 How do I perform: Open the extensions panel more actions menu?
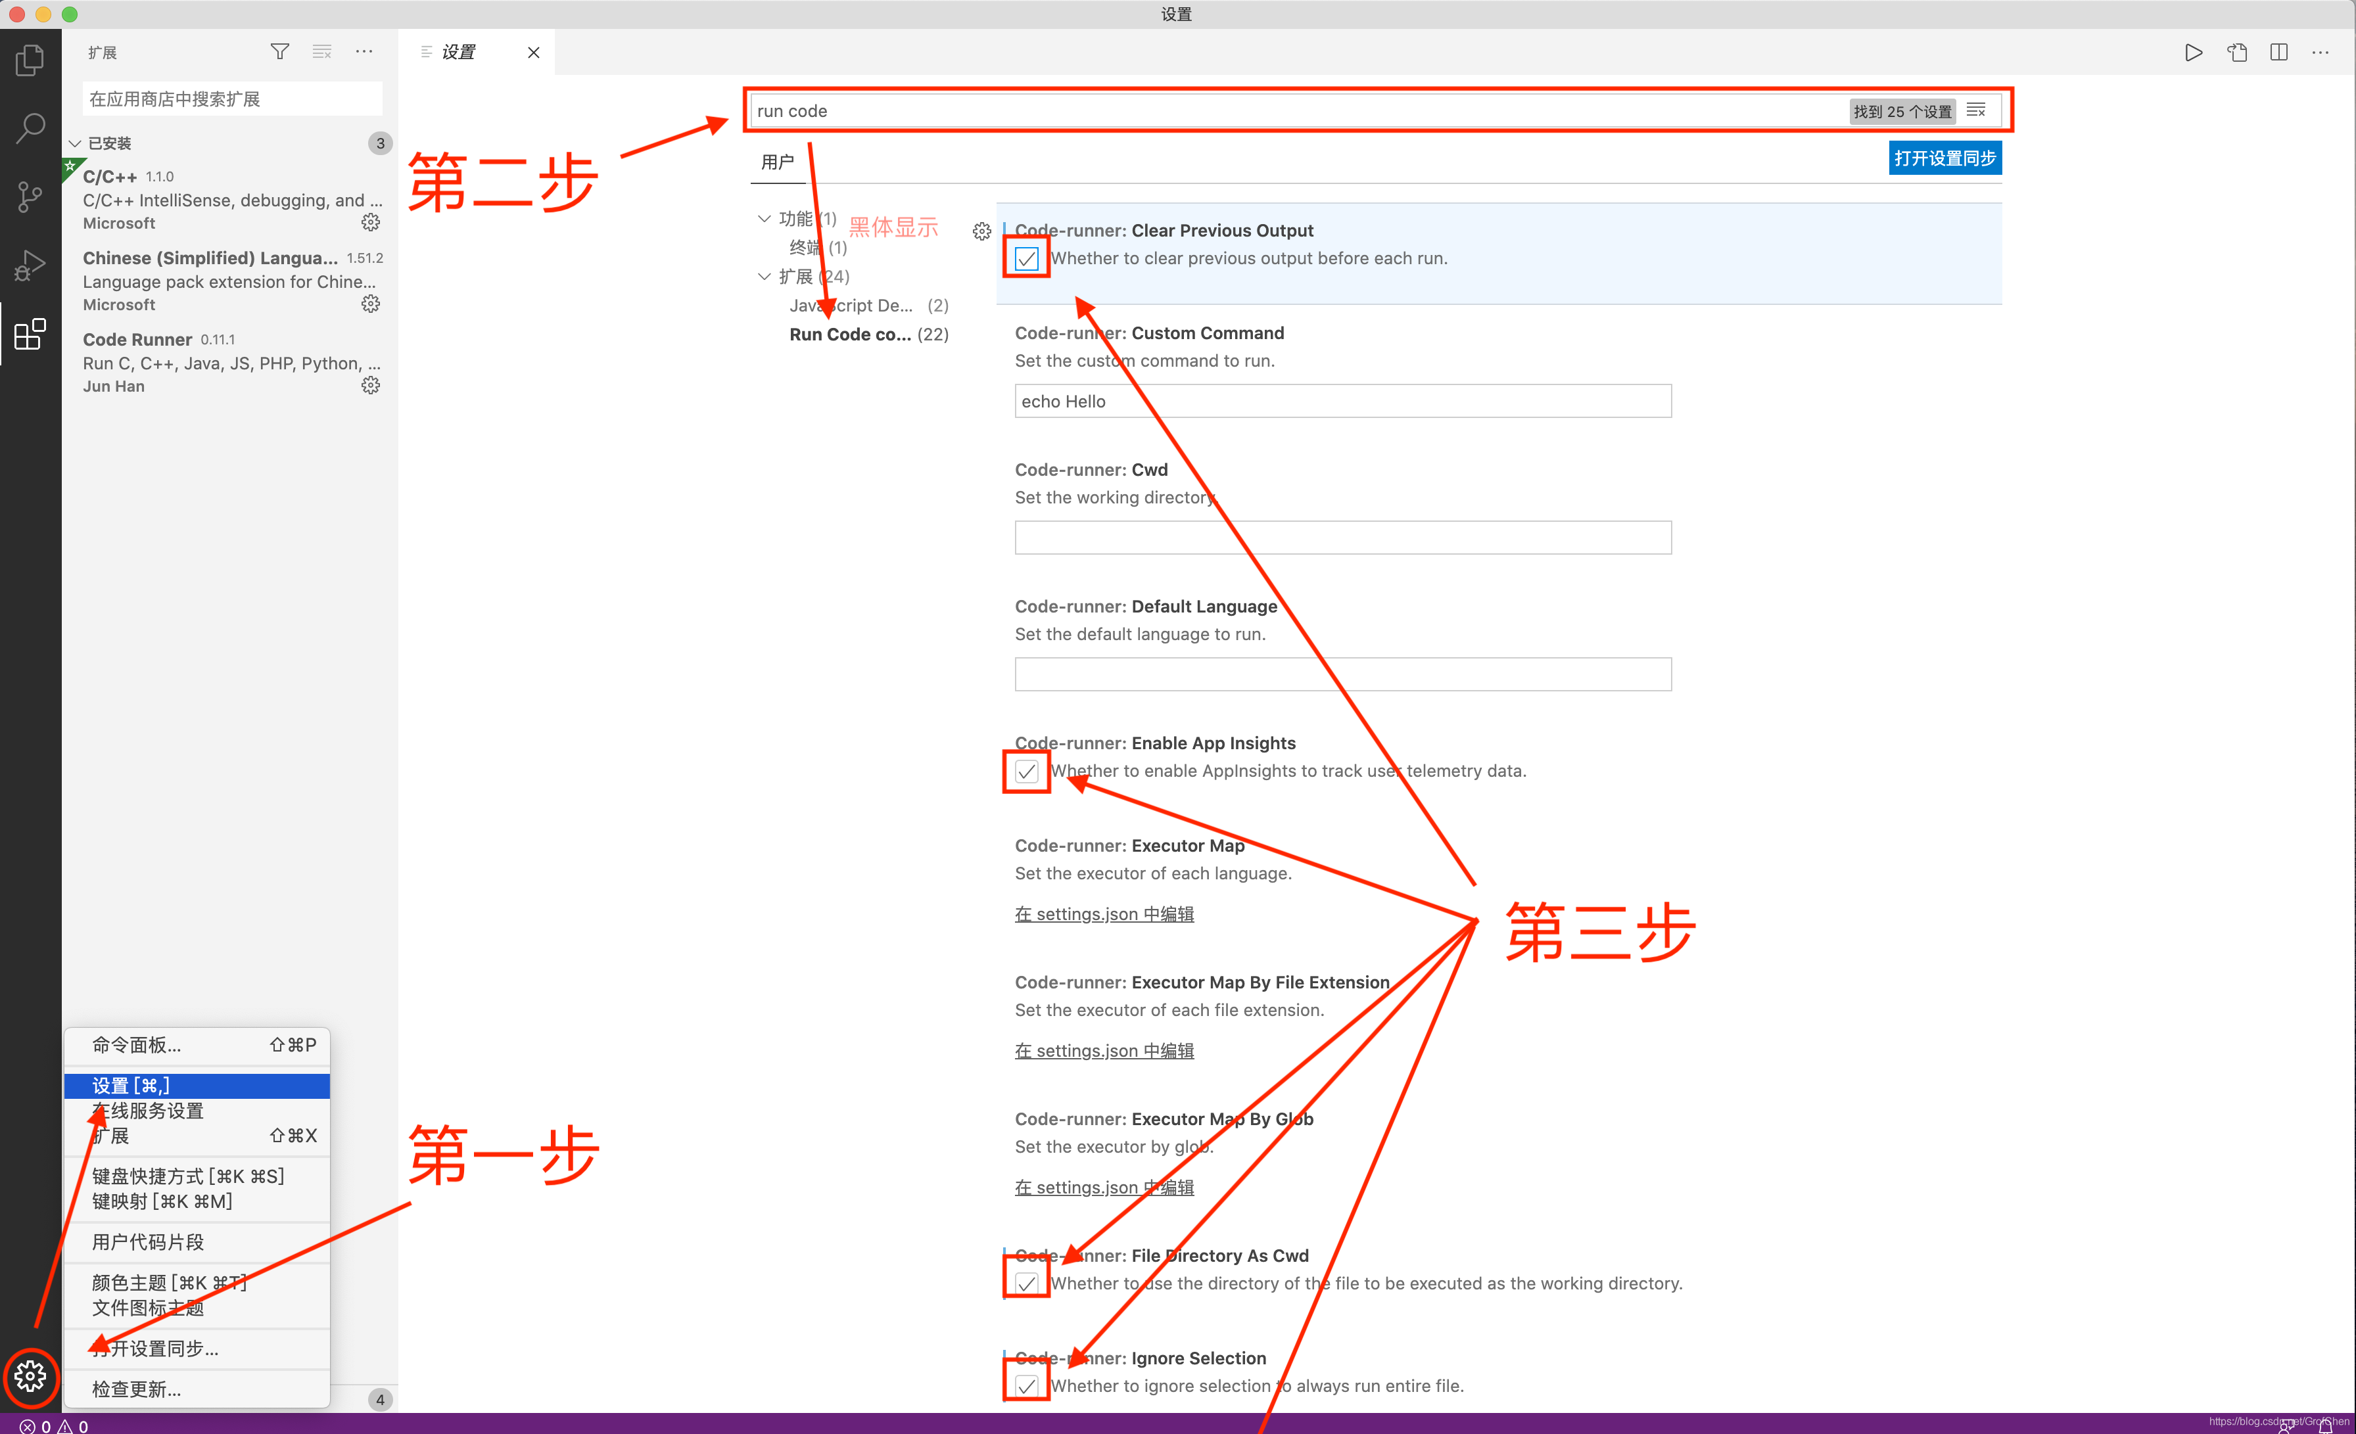[364, 52]
